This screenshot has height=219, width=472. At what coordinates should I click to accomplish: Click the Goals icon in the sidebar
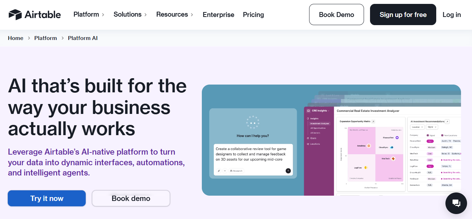click(x=308, y=138)
